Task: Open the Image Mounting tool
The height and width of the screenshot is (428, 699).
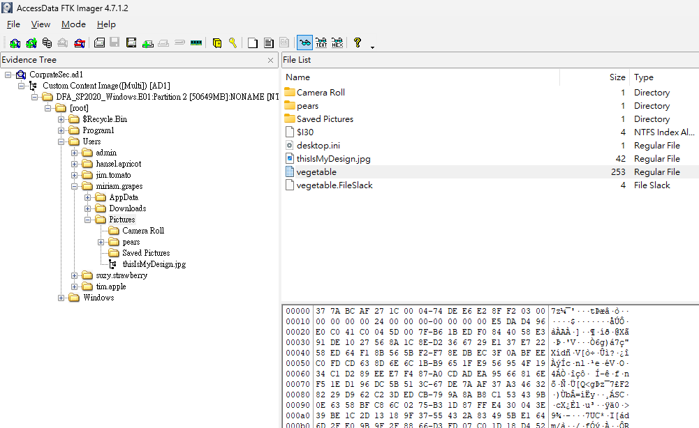Action: click(x=47, y=43)
